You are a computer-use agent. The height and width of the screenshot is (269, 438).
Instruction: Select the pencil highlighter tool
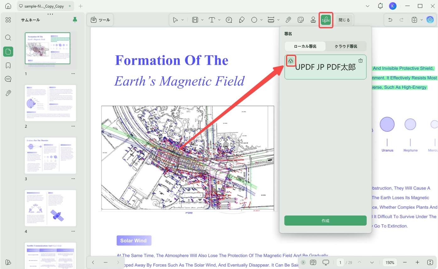point(242,20)
